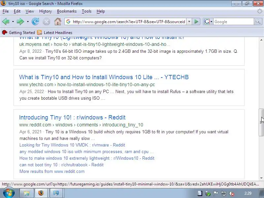
Task: Open the History menu
Action: (x=46, y=11)
